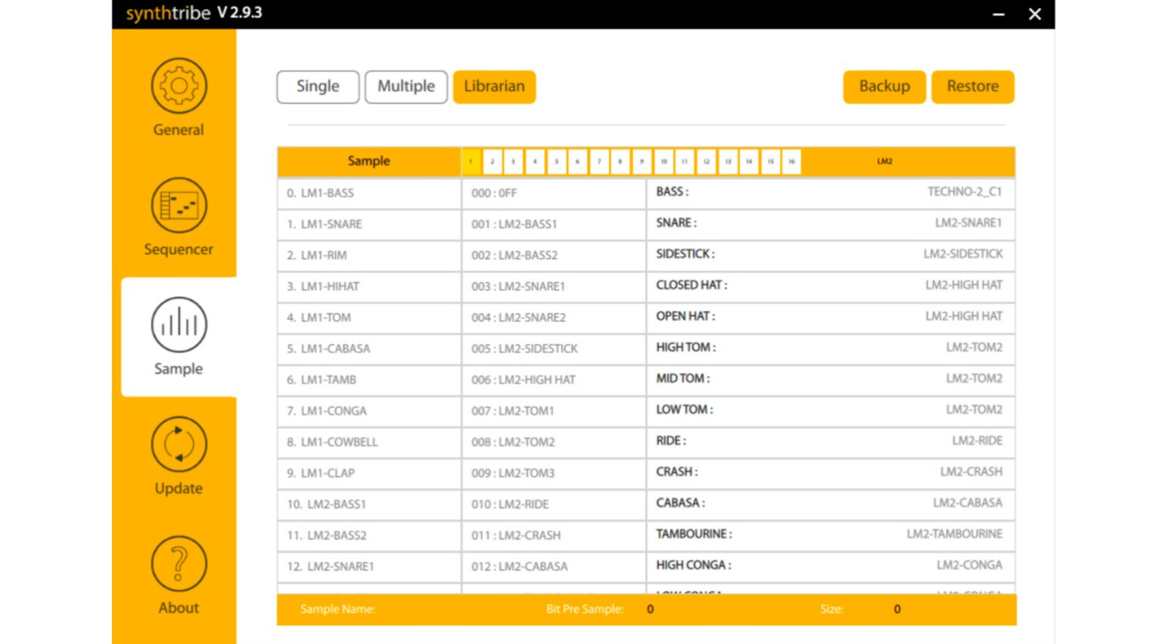The height and width of the screenshot is (644, 1167).
Task: Click the Backup button
Action: [x=884, y=87]
